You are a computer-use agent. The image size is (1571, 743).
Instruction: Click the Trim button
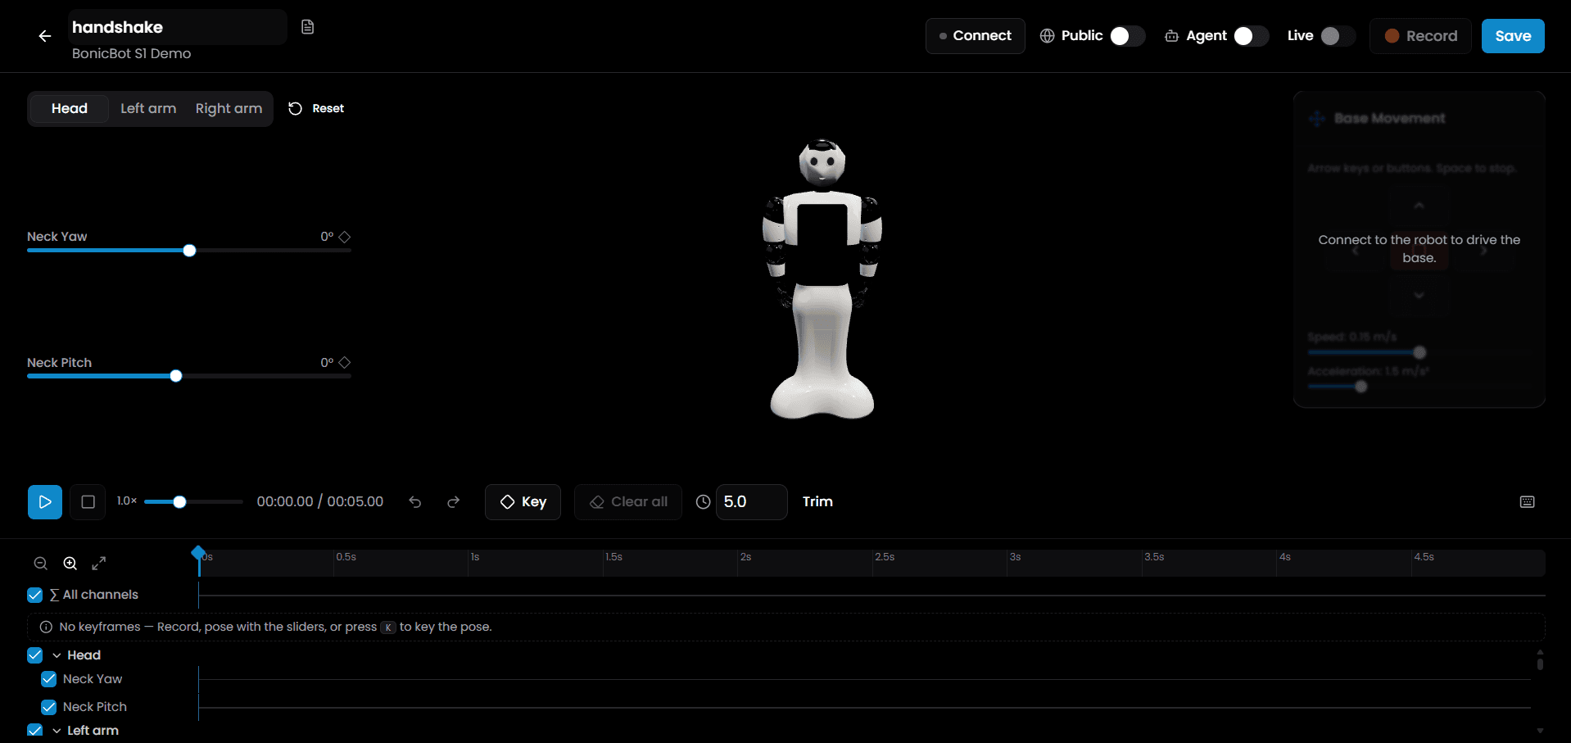pyautogui.click(x=817, y=502)
